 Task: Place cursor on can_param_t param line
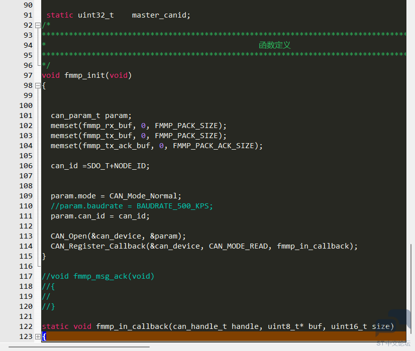[91, 116]
